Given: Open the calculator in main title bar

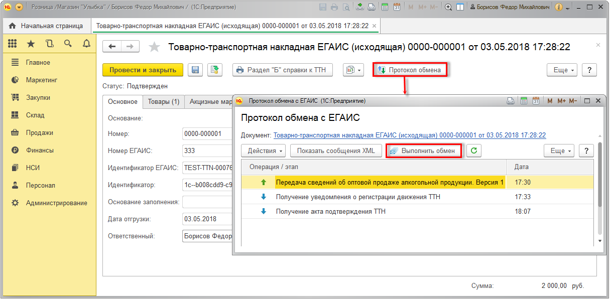Looking at the screenshot, I should point(385,8).
